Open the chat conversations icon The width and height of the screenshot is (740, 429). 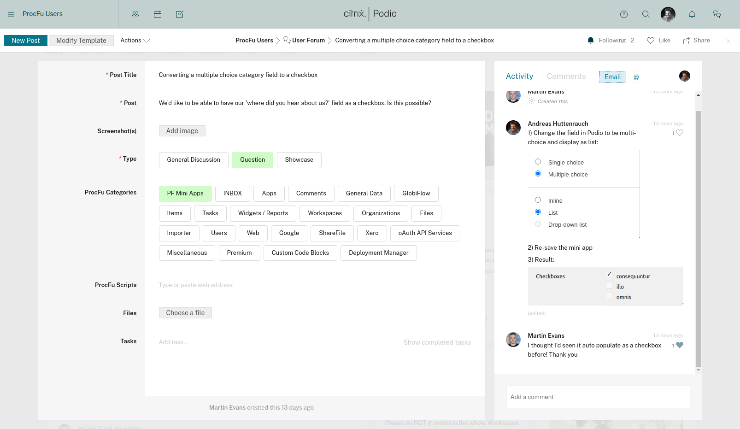(x=717, y=14)
